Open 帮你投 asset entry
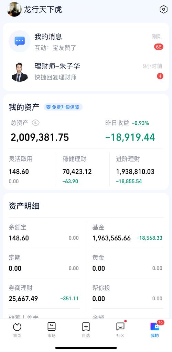 (128, 293)
